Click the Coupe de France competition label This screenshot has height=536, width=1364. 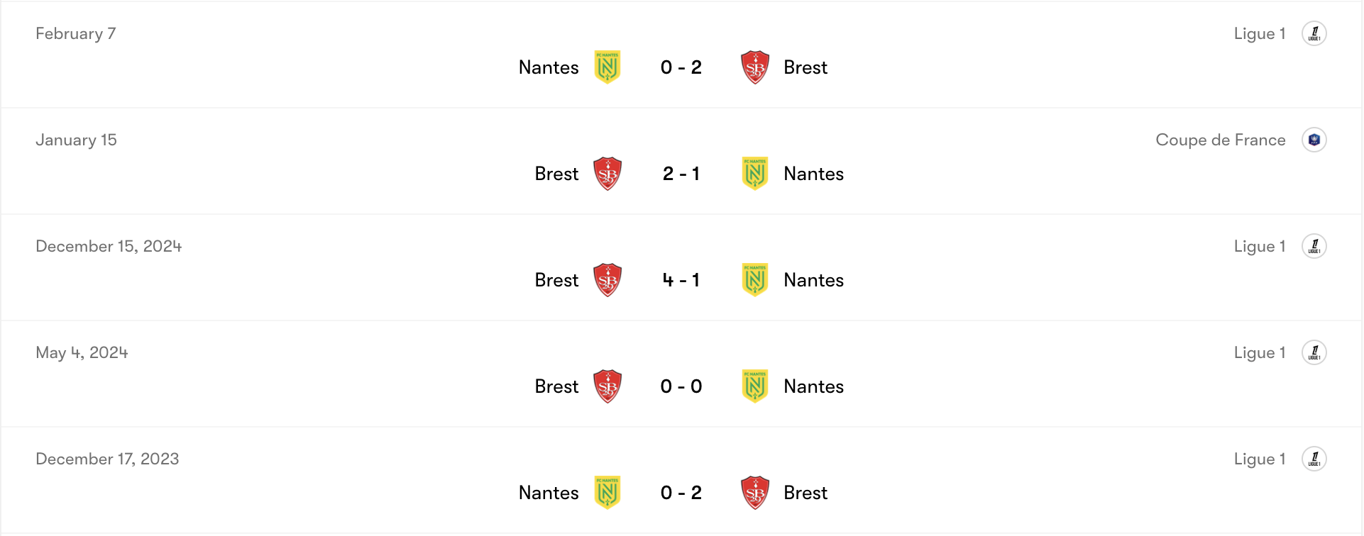pyautogui.click(x=1220, y=140)
